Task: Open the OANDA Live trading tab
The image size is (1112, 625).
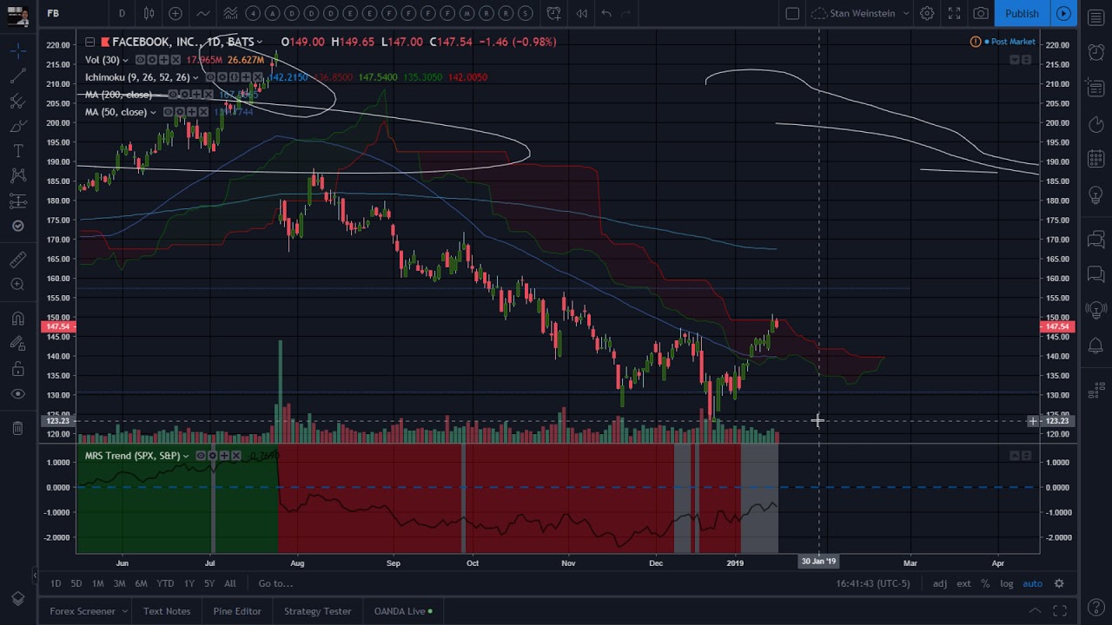Action: click(403, 611)
